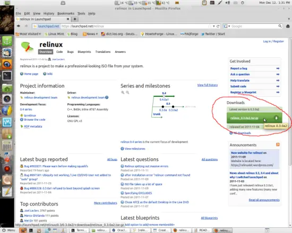Open the calculator icon in the dock
Viewport: 292px width, 233px height.
point(7,146)
